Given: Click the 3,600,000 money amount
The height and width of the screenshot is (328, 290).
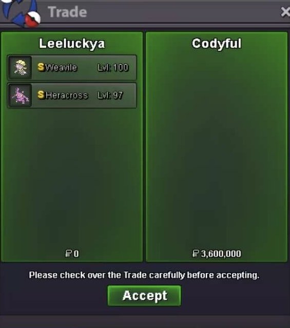Looking at the screenshot, I should pos(221,254).
